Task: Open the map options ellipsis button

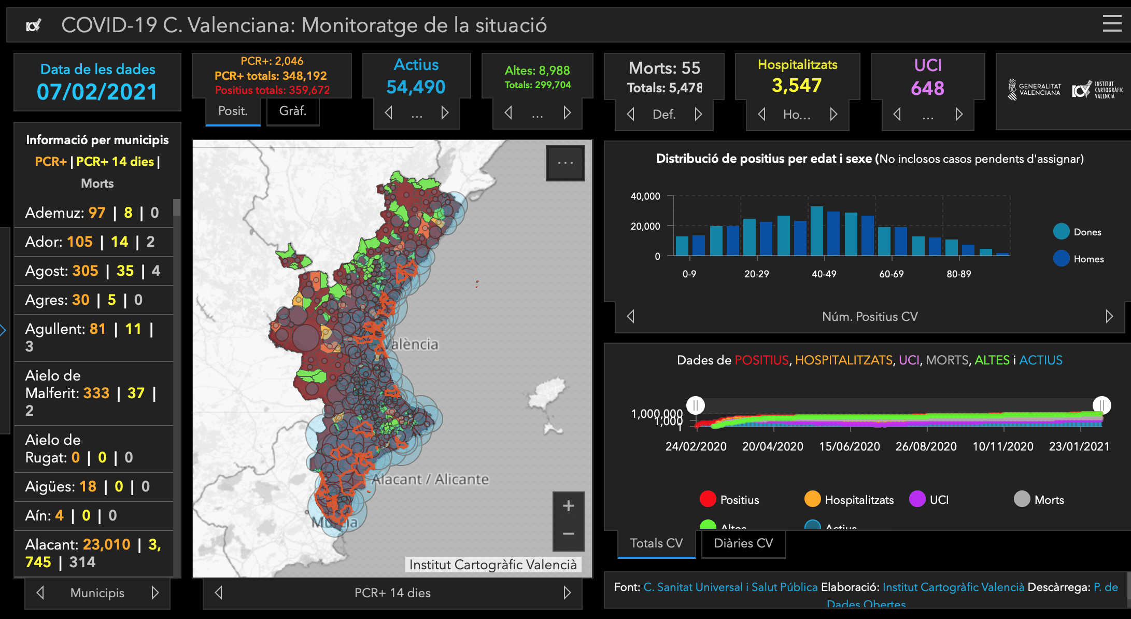Action: click(565, 163)
